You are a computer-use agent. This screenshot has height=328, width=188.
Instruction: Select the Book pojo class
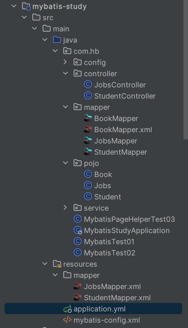click(103, 174)
